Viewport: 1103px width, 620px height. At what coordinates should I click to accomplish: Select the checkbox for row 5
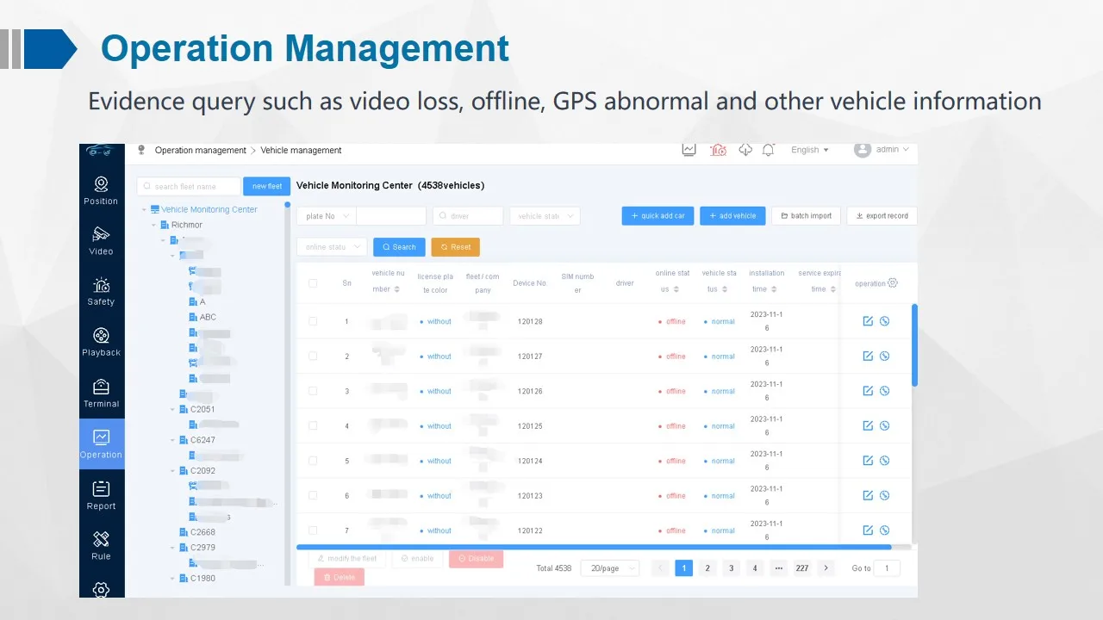point(313,461)
